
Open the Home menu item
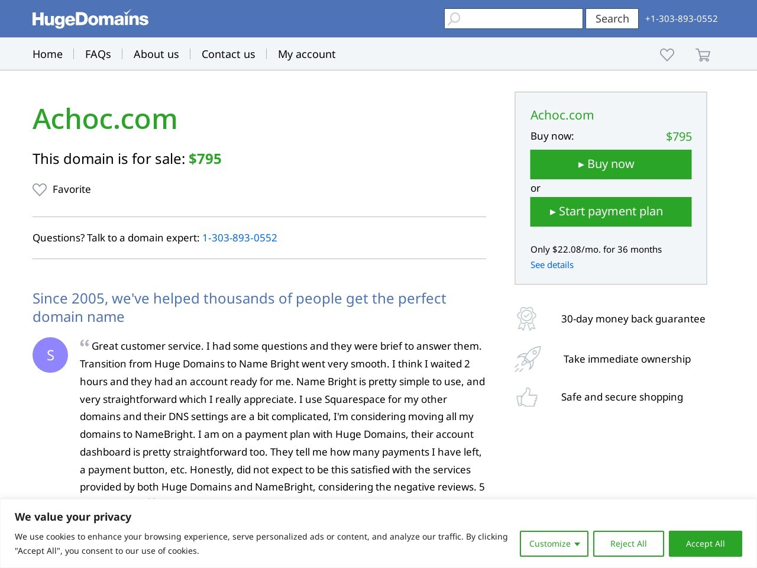click(x=47, y=54)
